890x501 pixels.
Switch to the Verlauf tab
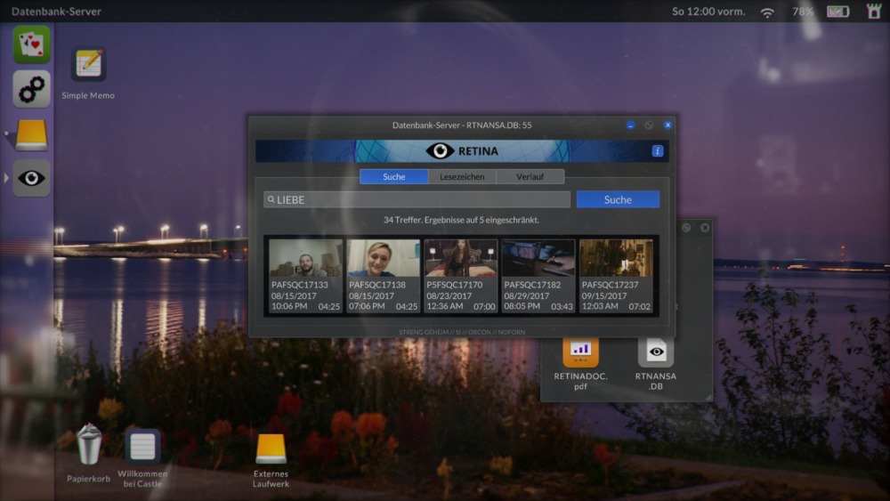tap(530, 177)
